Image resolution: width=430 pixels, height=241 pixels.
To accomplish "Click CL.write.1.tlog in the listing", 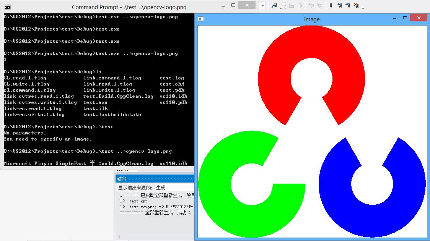I will (27, 84).
